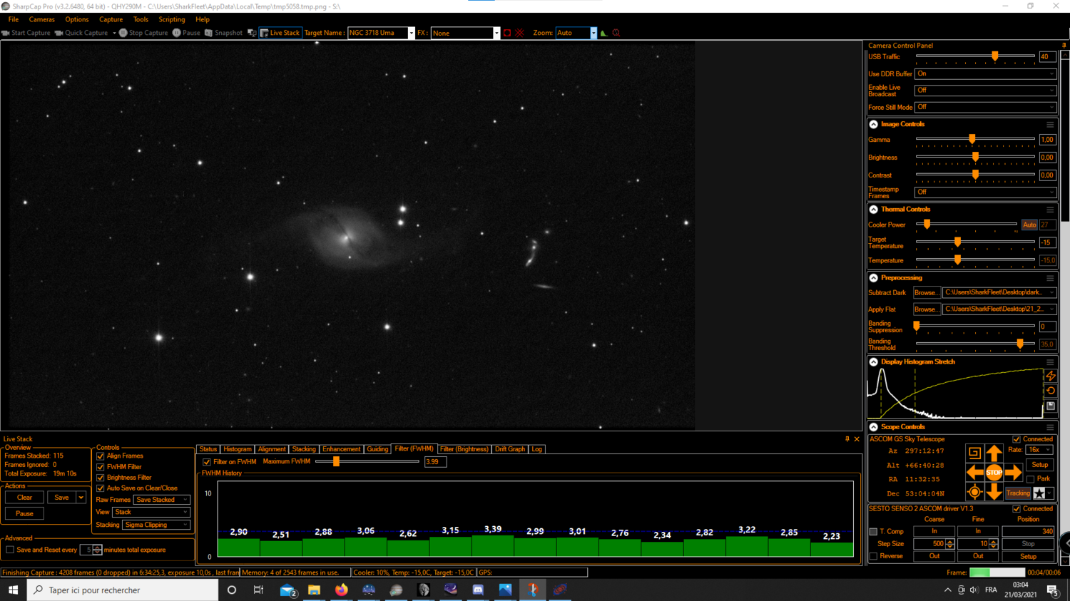The width and height of the screenshot is (1070, 601).
Task: Clear the current live stack
Action: click(x=24, y=497)
